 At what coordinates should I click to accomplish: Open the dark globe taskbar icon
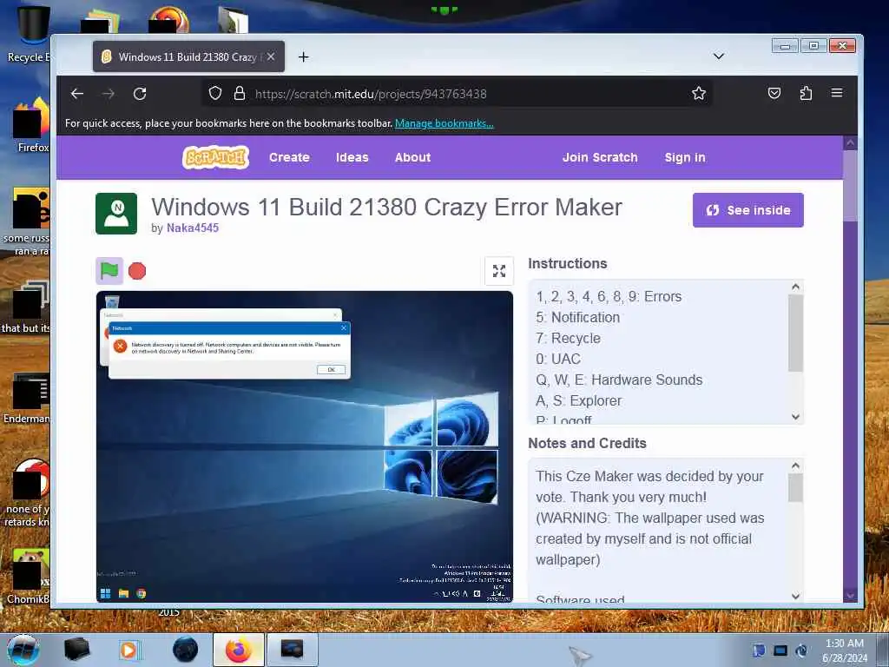pos(186,650)
